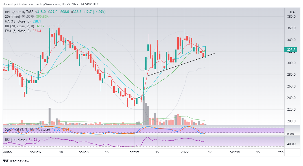Viewport: 303px width, 166px height.
Task: Click the 17 date label on time axis
Action: point(210,152)
